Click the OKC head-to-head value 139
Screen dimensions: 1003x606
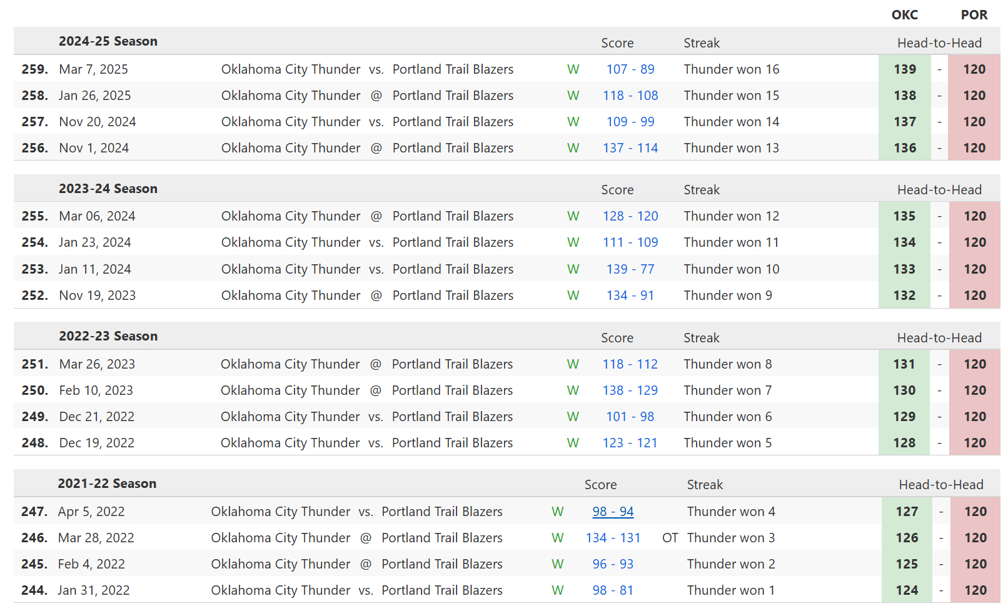click(905, 69)
